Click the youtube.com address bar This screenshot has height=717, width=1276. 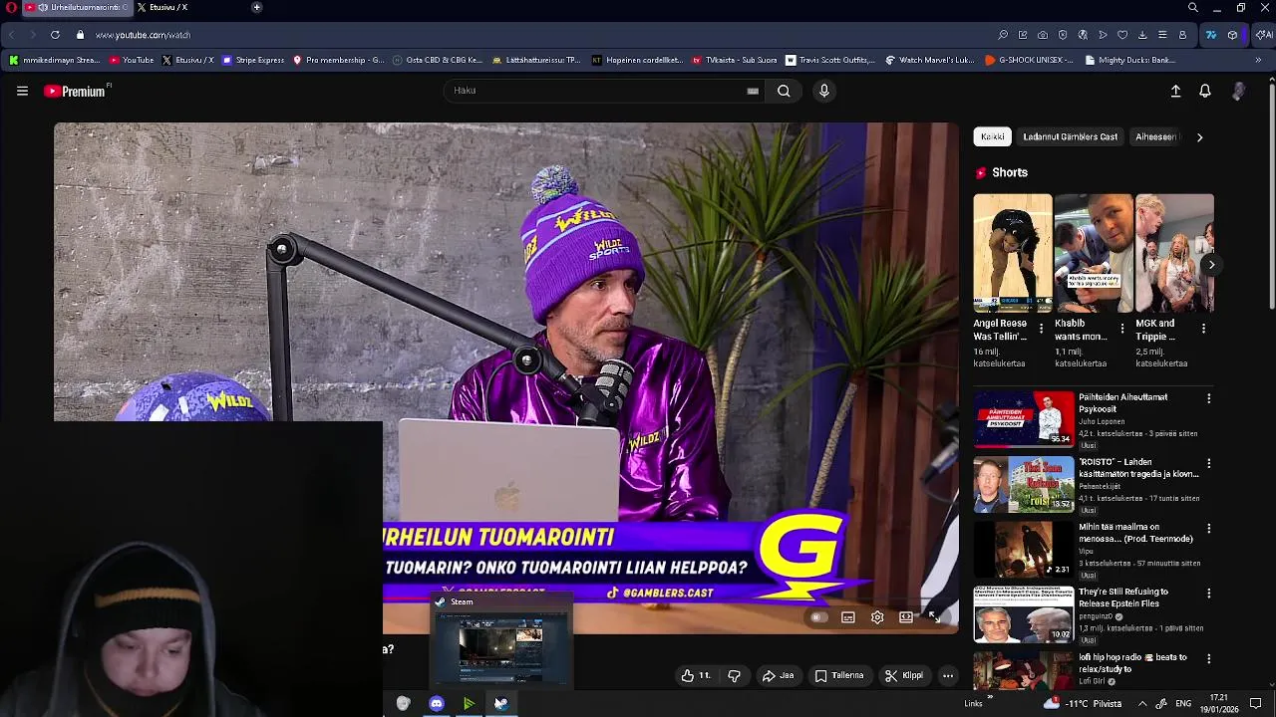pyautogui.click(x=143, y=35)
